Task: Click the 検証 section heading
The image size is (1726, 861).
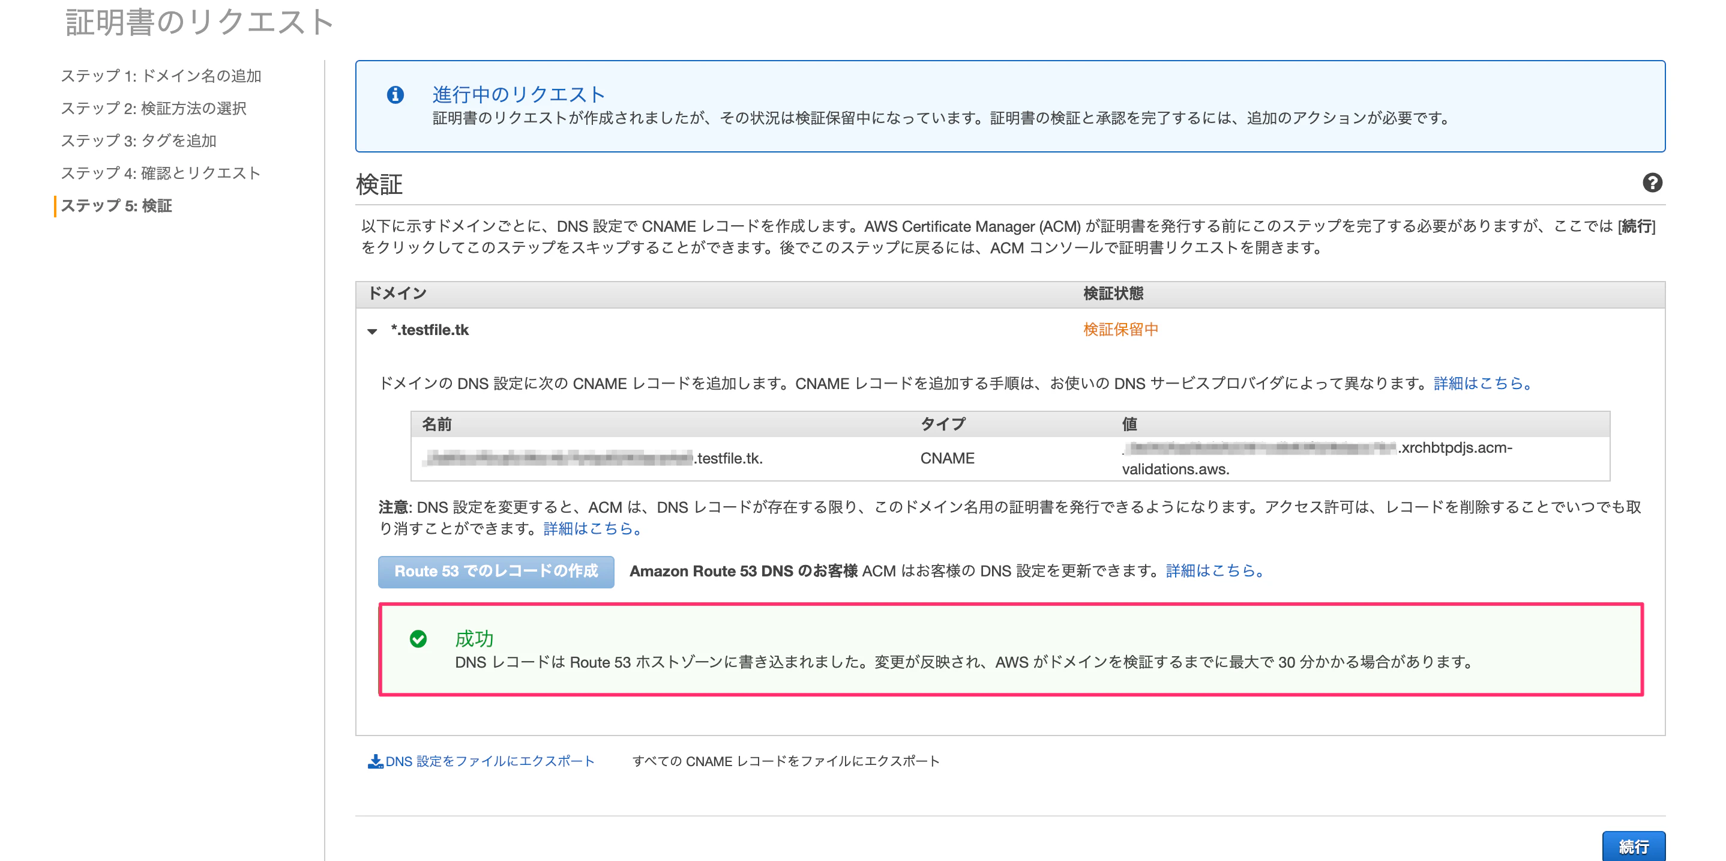Action: click(379, 184)
